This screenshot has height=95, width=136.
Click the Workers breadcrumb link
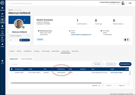(11, 10)
